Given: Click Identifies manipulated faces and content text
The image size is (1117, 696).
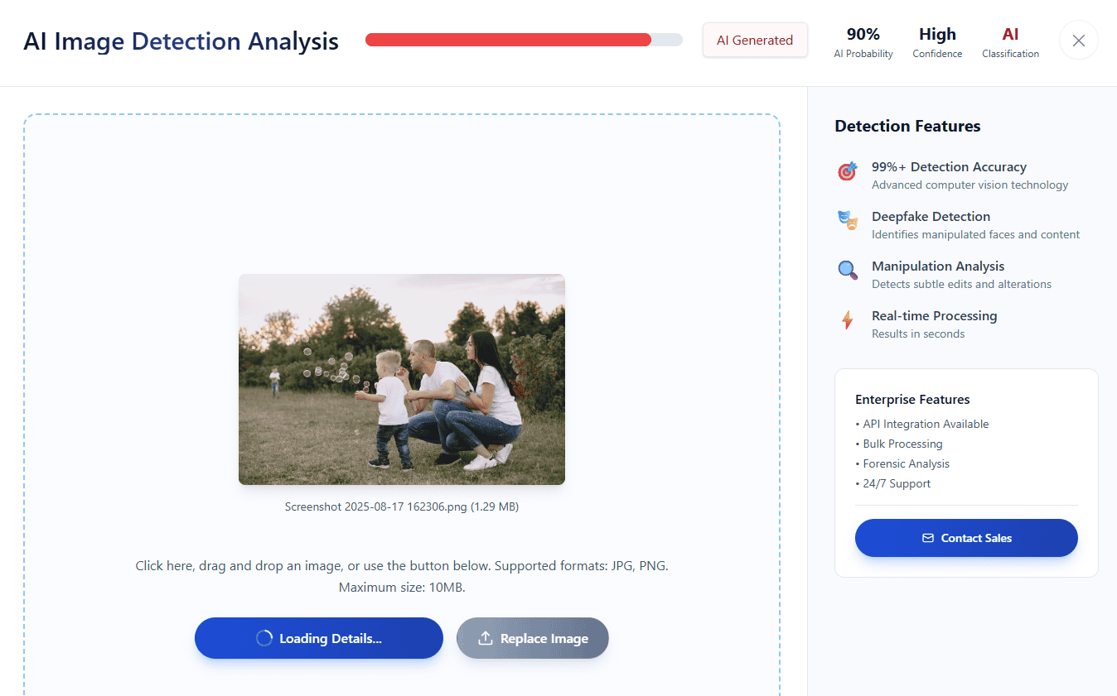Looking at the screenshot, I should click(975, 234).
